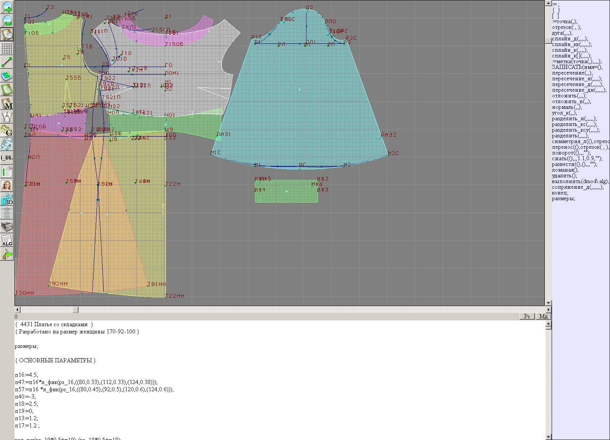Open the woman's face portrait icon
The image size is (610, 440).
pos(7,185)
